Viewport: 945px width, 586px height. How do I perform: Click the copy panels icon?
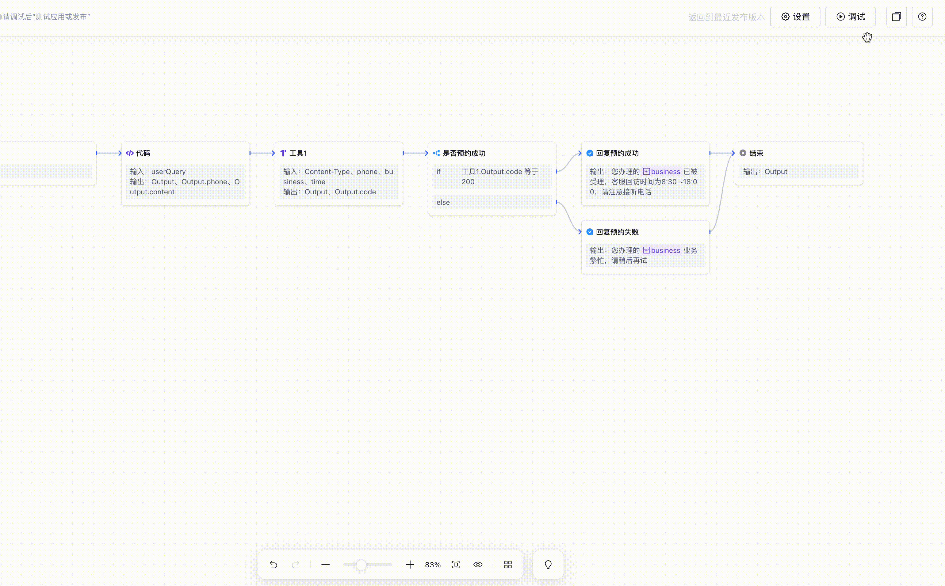(896, 17)
